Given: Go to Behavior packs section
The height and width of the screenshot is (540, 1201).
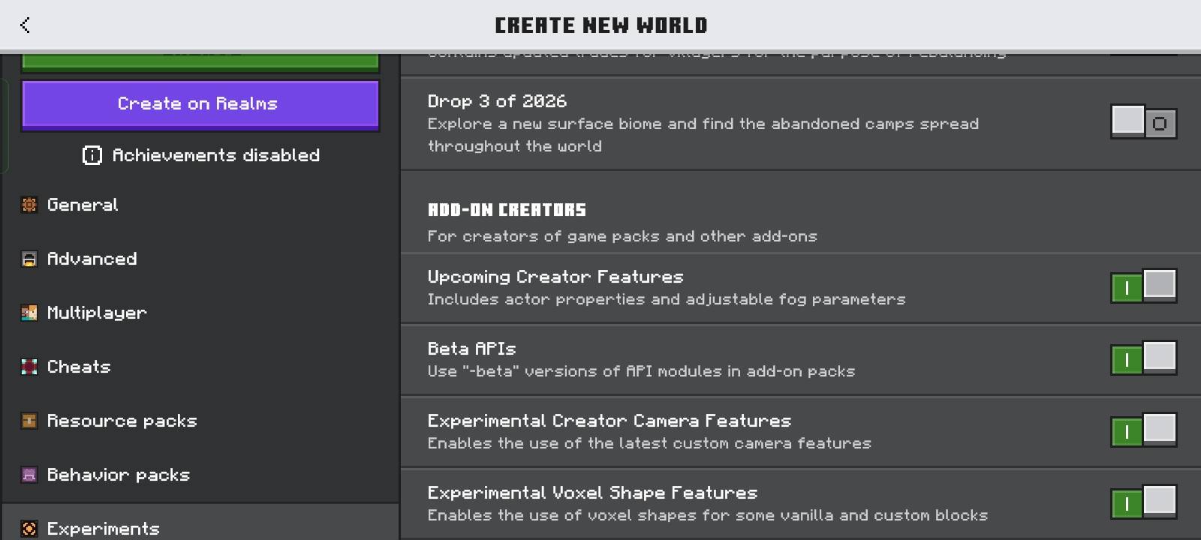Looking at the screenshot, I should [x=200, y=475].
